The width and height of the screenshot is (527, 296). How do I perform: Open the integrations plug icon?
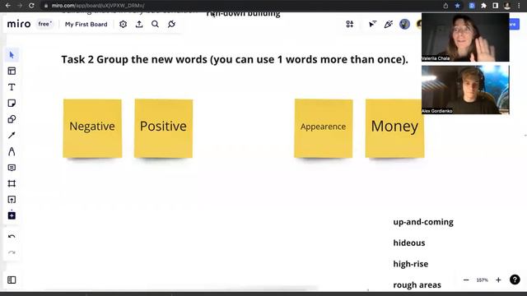tap(171, 24)
